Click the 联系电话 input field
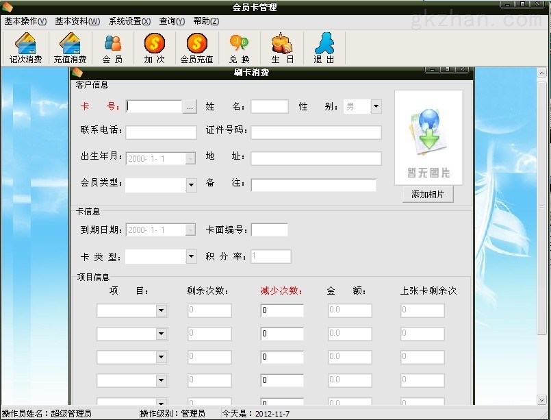The width and height of the screenshot is (551, 420). click(161, 132)
